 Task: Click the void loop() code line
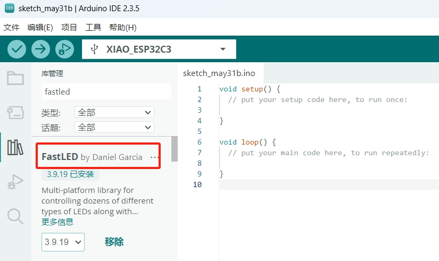coord(247,142)
